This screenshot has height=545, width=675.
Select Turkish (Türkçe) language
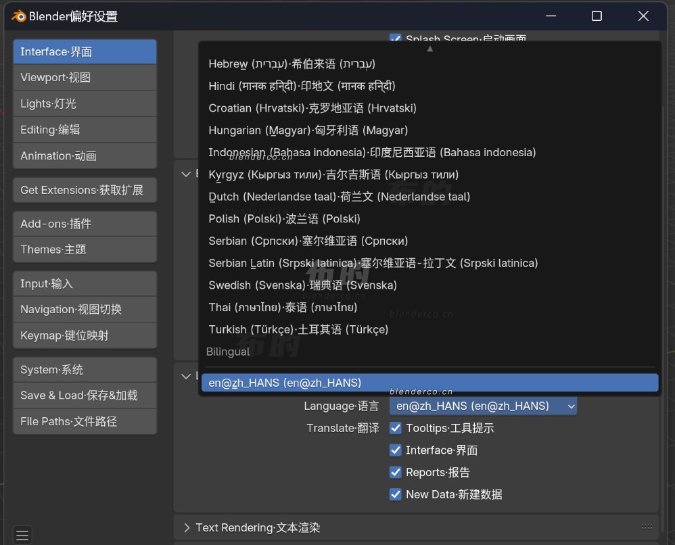tap(429, 329)
